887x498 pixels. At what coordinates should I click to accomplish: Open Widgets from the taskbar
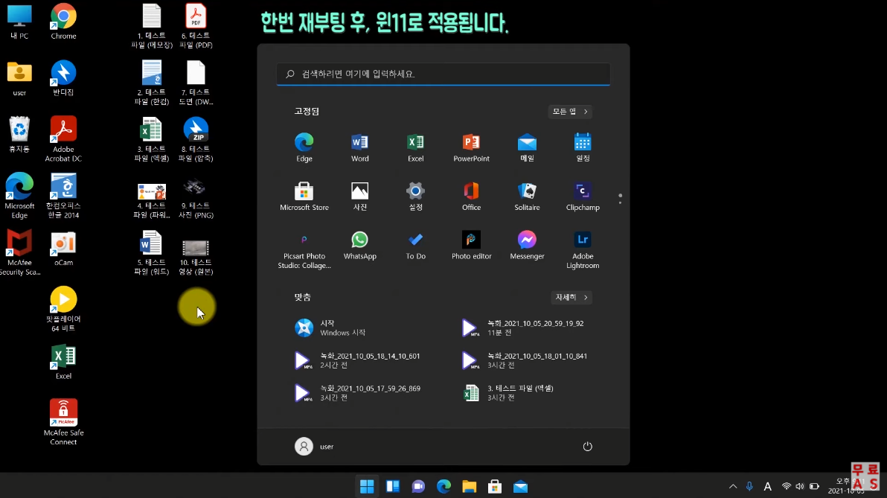393,486
